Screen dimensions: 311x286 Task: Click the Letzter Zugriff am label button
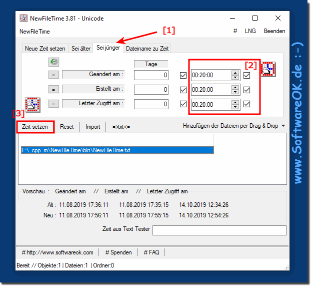[93, 103]
